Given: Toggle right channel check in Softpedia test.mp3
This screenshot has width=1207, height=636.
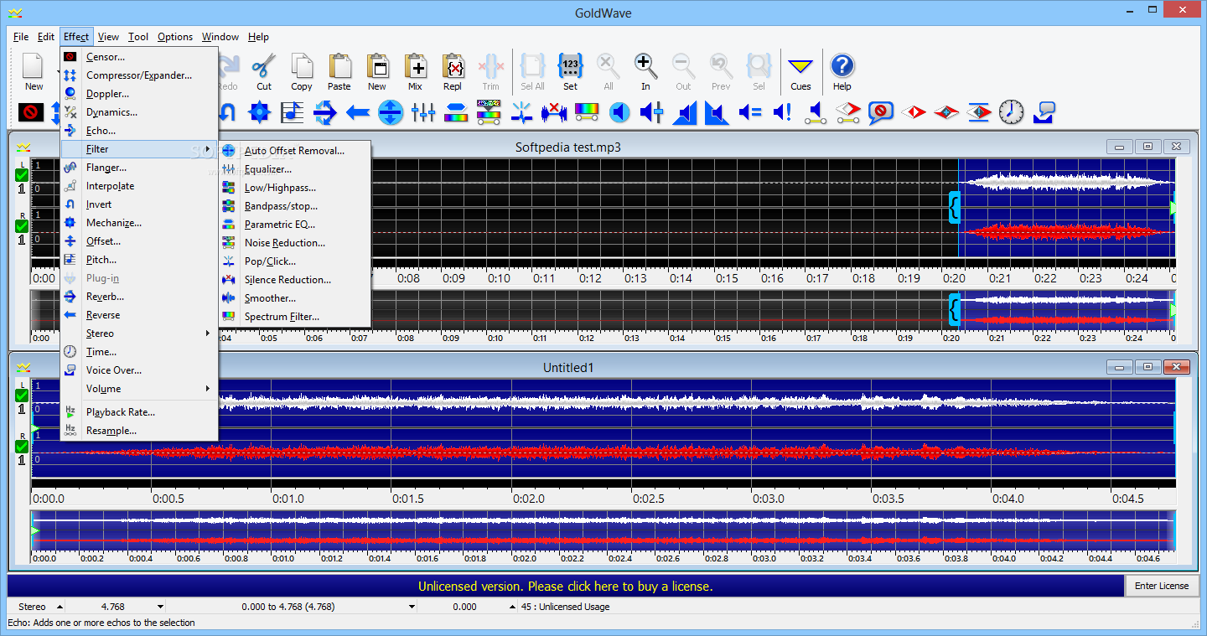Looking at the screenshot, I should pyautogui.click(x=22, y=226).
